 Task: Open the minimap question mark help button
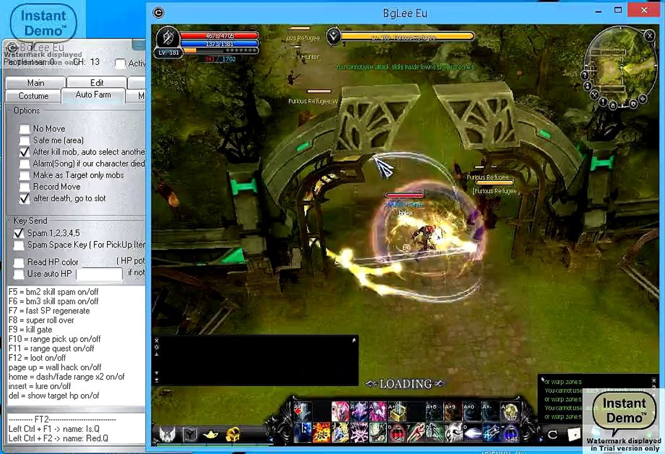[584, 75]
